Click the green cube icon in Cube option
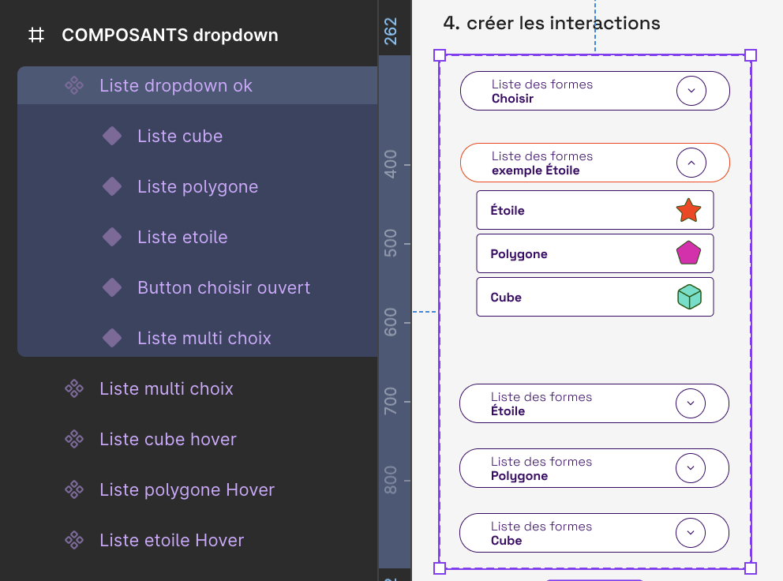The image size is (783, 581). click(x=689, y=297)
